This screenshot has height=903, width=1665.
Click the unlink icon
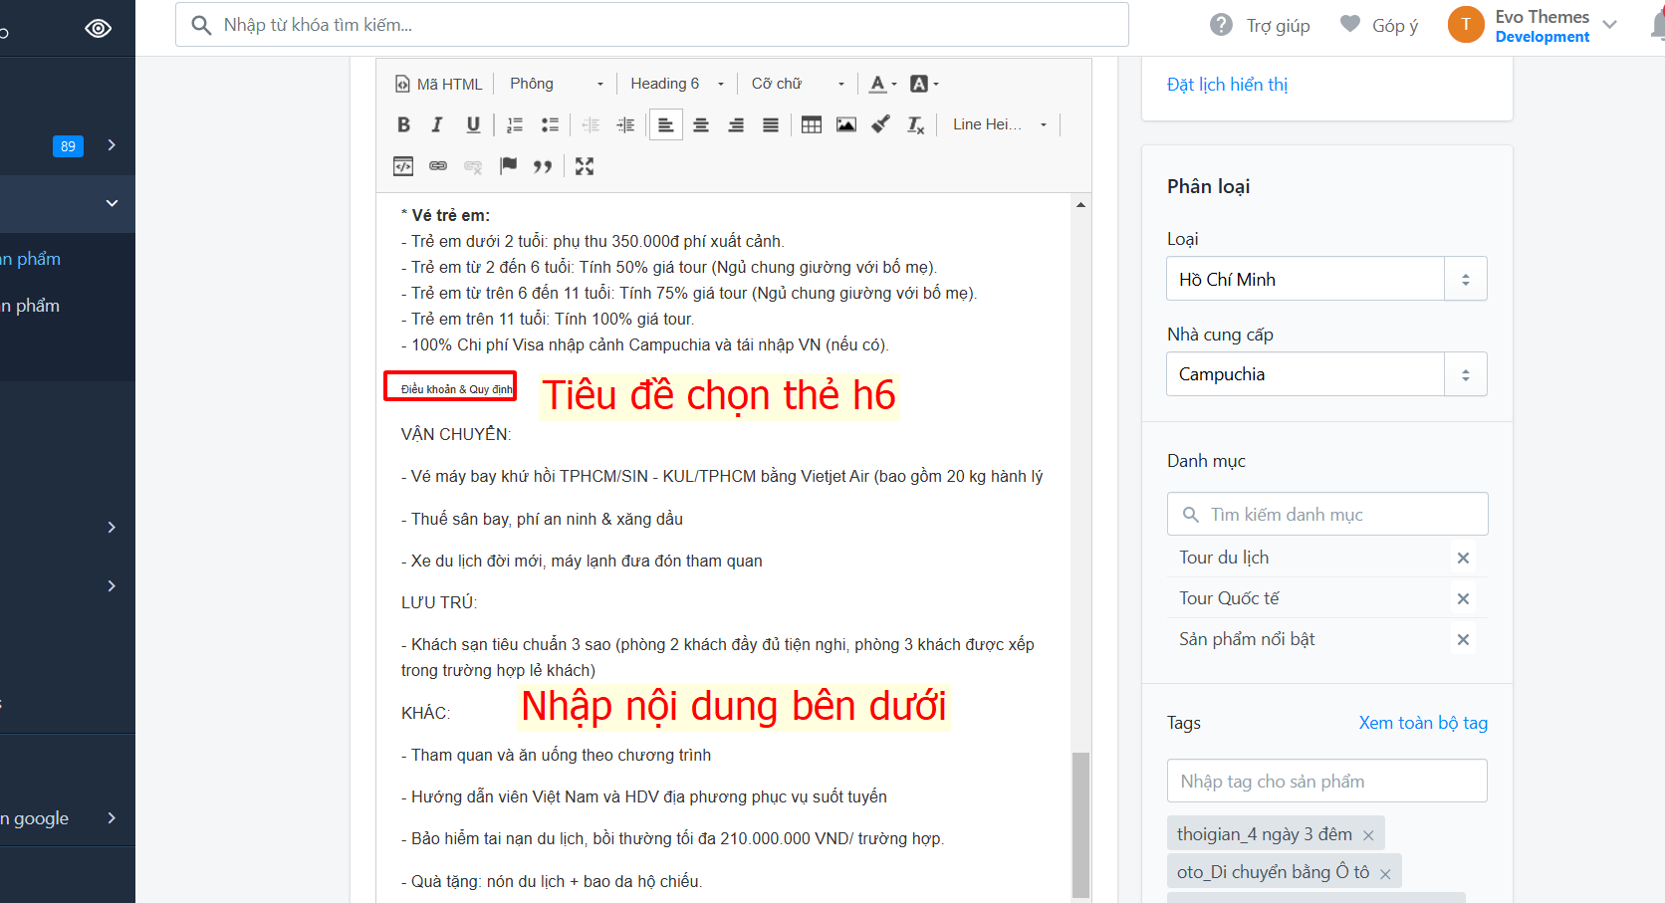point(473,166)
